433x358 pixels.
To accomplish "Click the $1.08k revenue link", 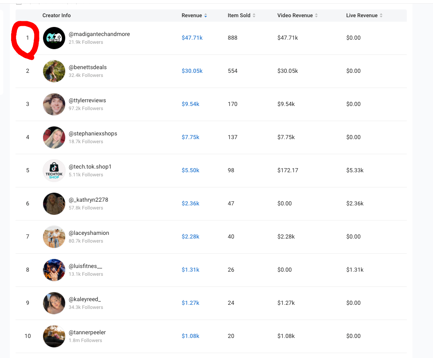I will click(x=190, y=336).
